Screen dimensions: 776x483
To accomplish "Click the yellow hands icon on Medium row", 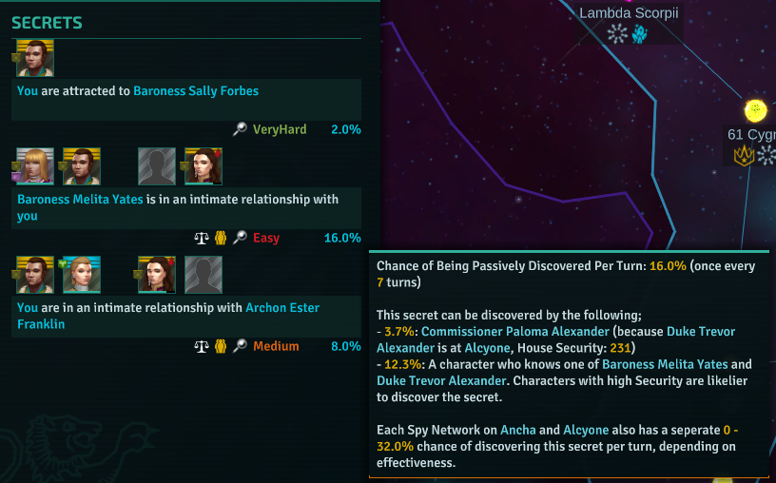I will point(221,346).
